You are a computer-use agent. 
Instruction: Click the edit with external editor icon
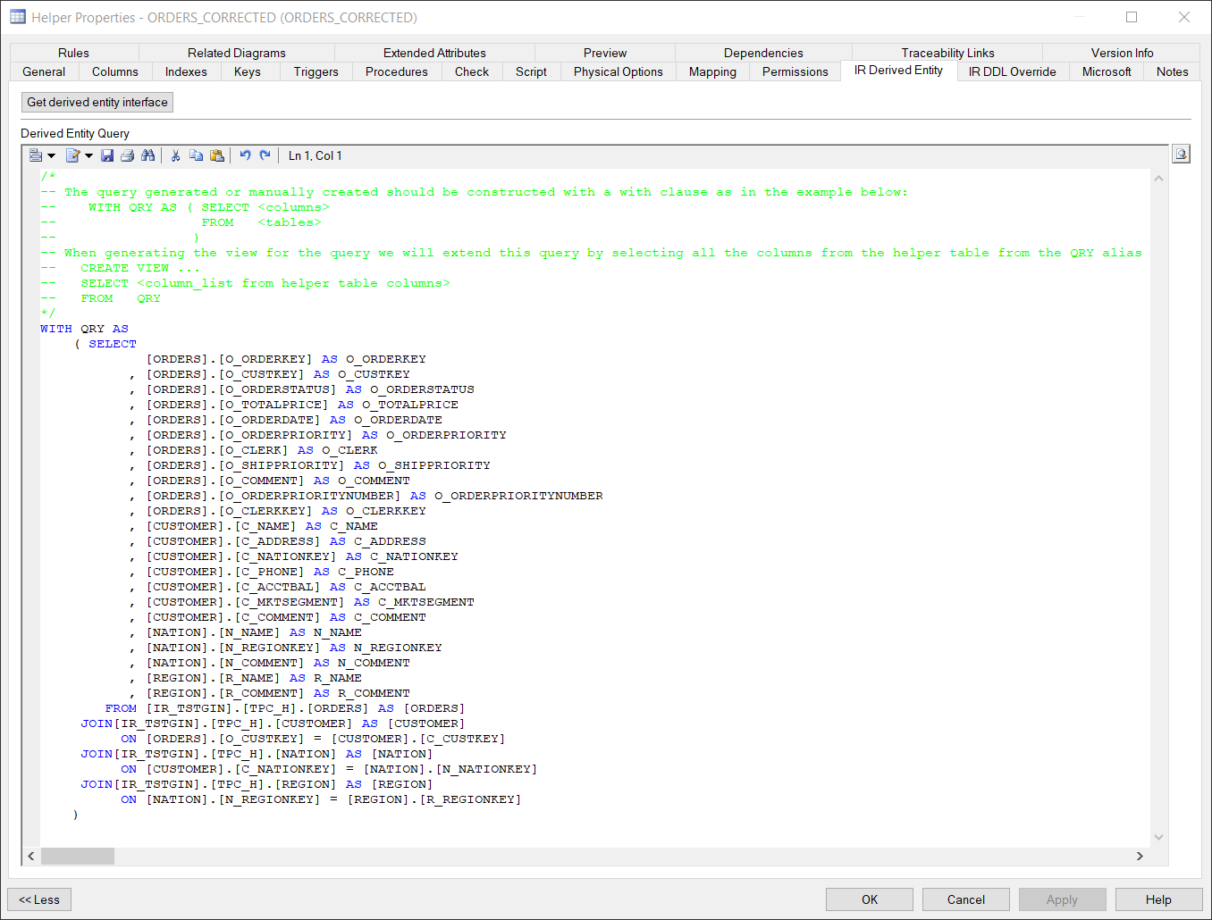pos(73,155)
